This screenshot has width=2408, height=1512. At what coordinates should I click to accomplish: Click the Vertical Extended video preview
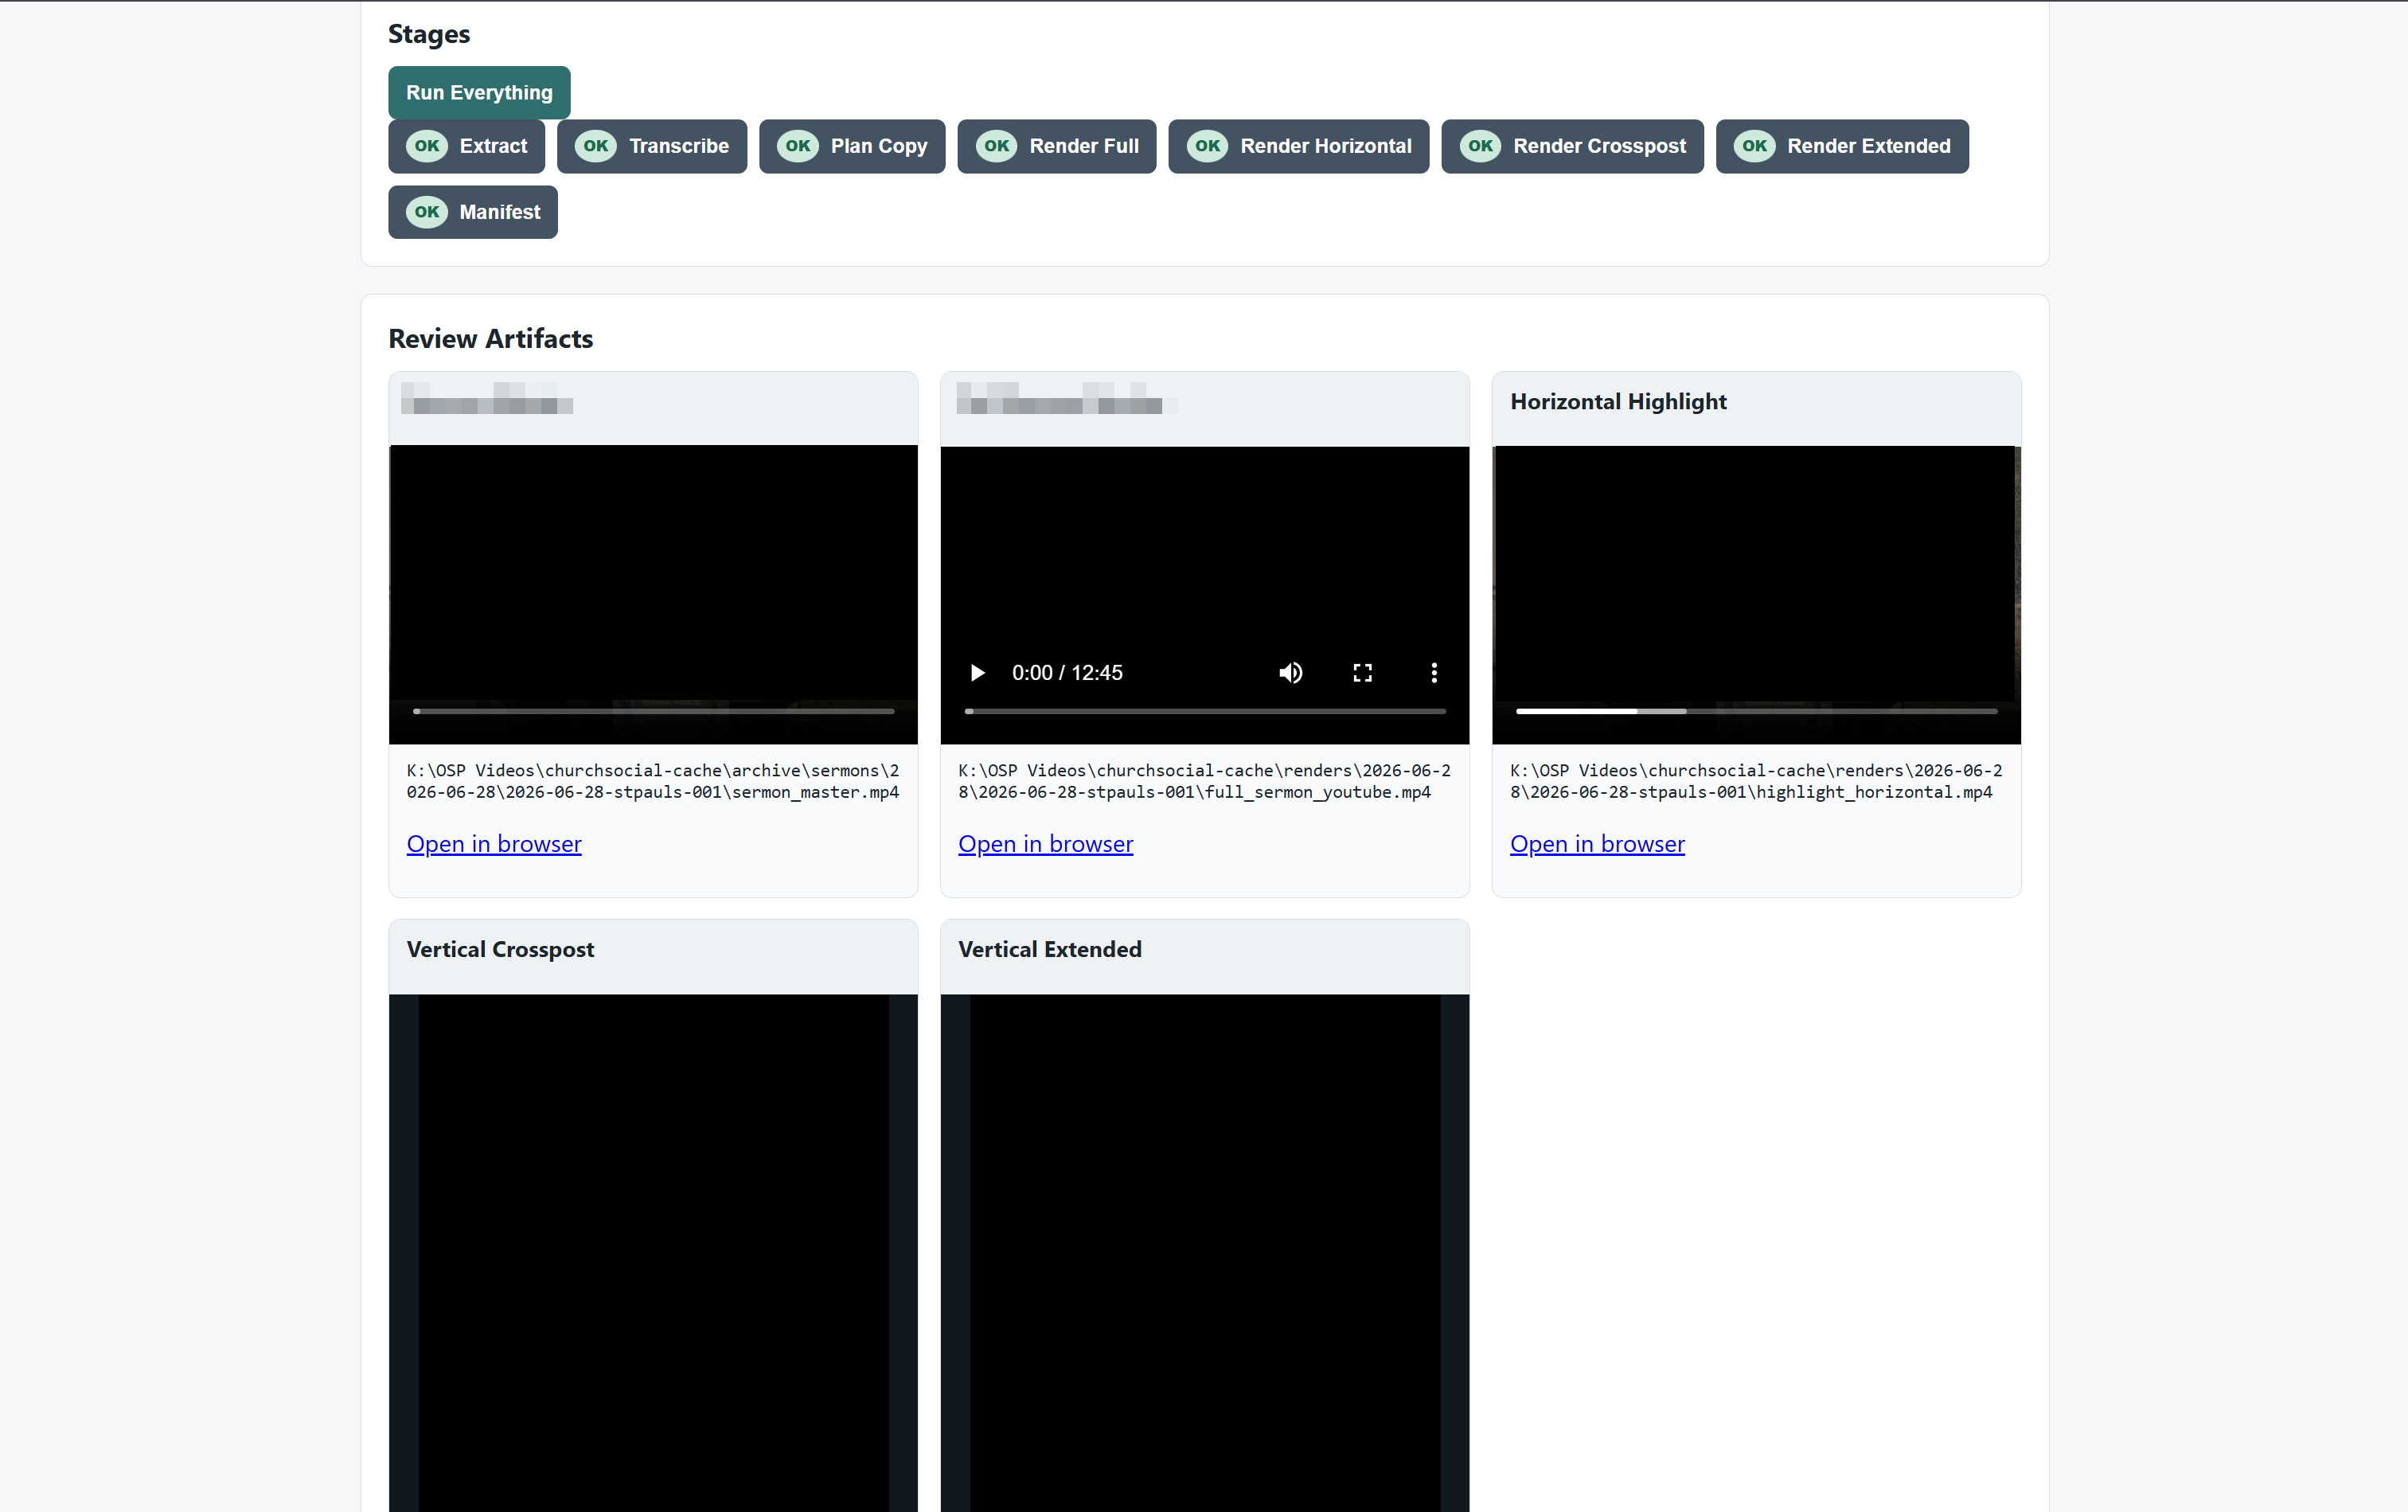click(1204, 1252)
